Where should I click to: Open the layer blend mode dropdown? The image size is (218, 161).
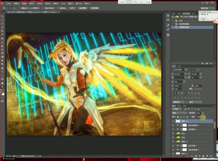point(179,113)
